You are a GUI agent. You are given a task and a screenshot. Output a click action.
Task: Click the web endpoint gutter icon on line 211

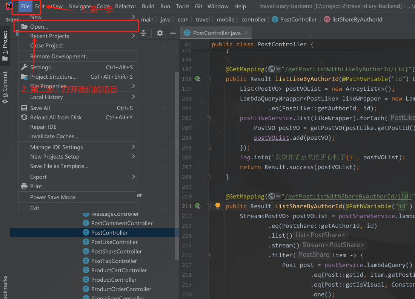pyautogui.click(x=197, y=206)
